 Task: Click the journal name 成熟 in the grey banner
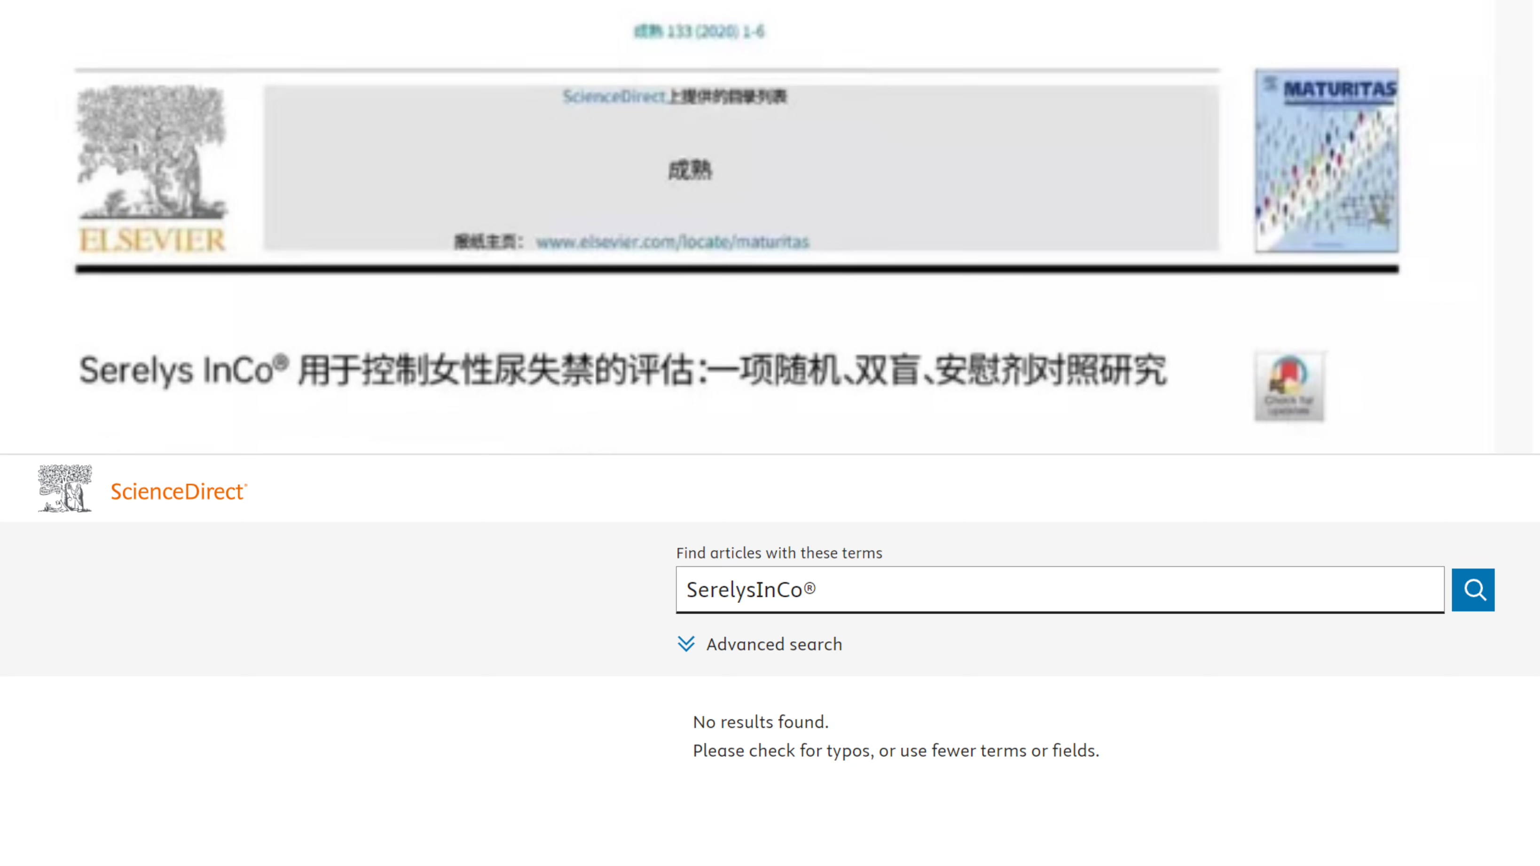coord(690,170)
